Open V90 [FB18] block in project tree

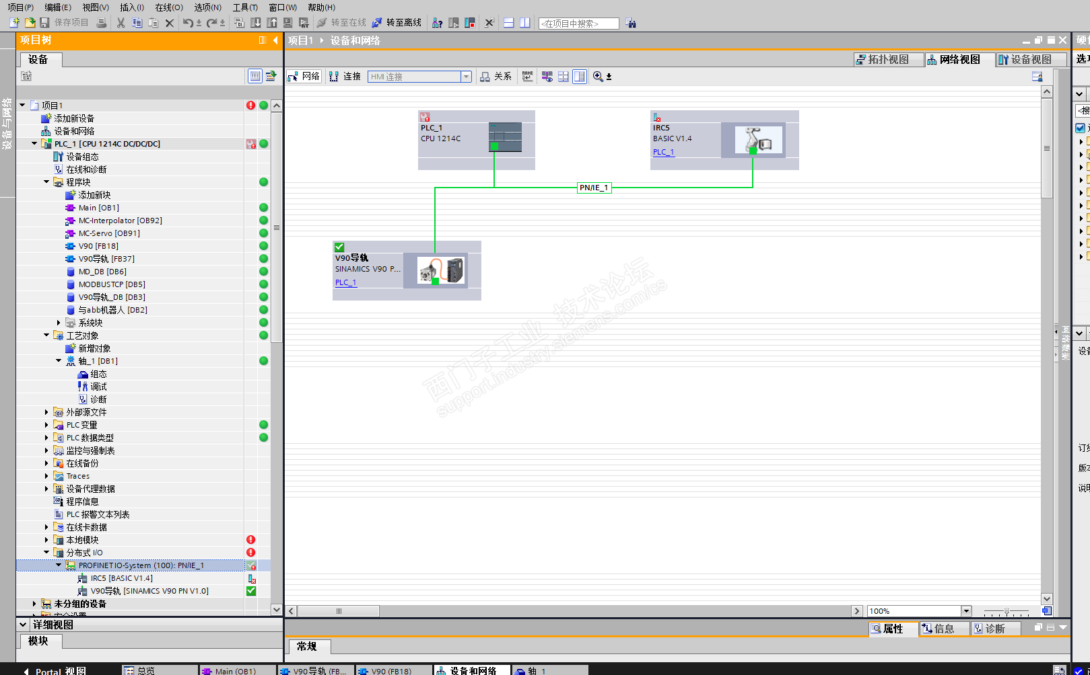pos(98,246)
